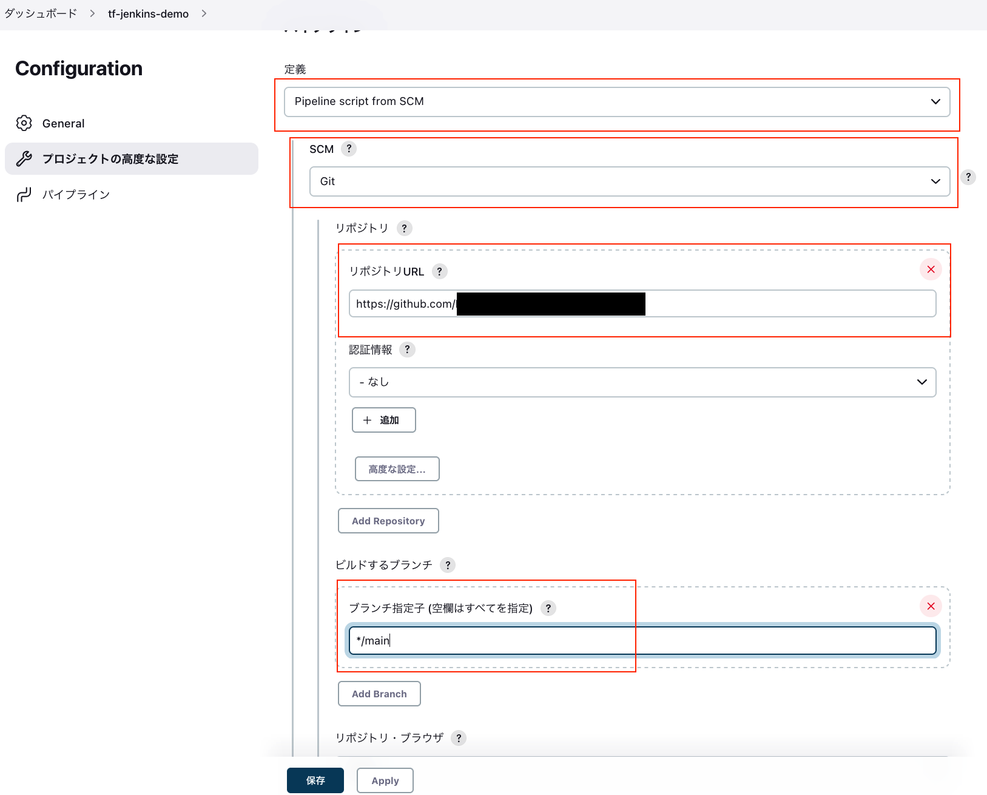Select the General gear icon in sidebar
Screen dimensions: 987x795
pyautogui.click(x=24, y=123)
